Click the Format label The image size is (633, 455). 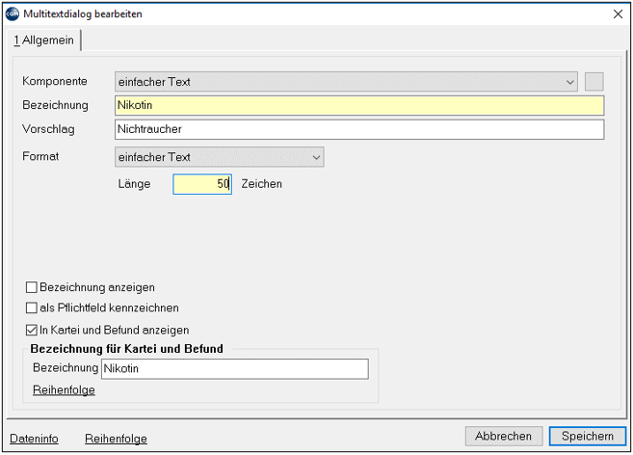coord(40,156)
